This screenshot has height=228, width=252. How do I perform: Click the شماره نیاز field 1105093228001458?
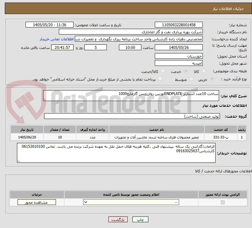[x=178, y=25]
